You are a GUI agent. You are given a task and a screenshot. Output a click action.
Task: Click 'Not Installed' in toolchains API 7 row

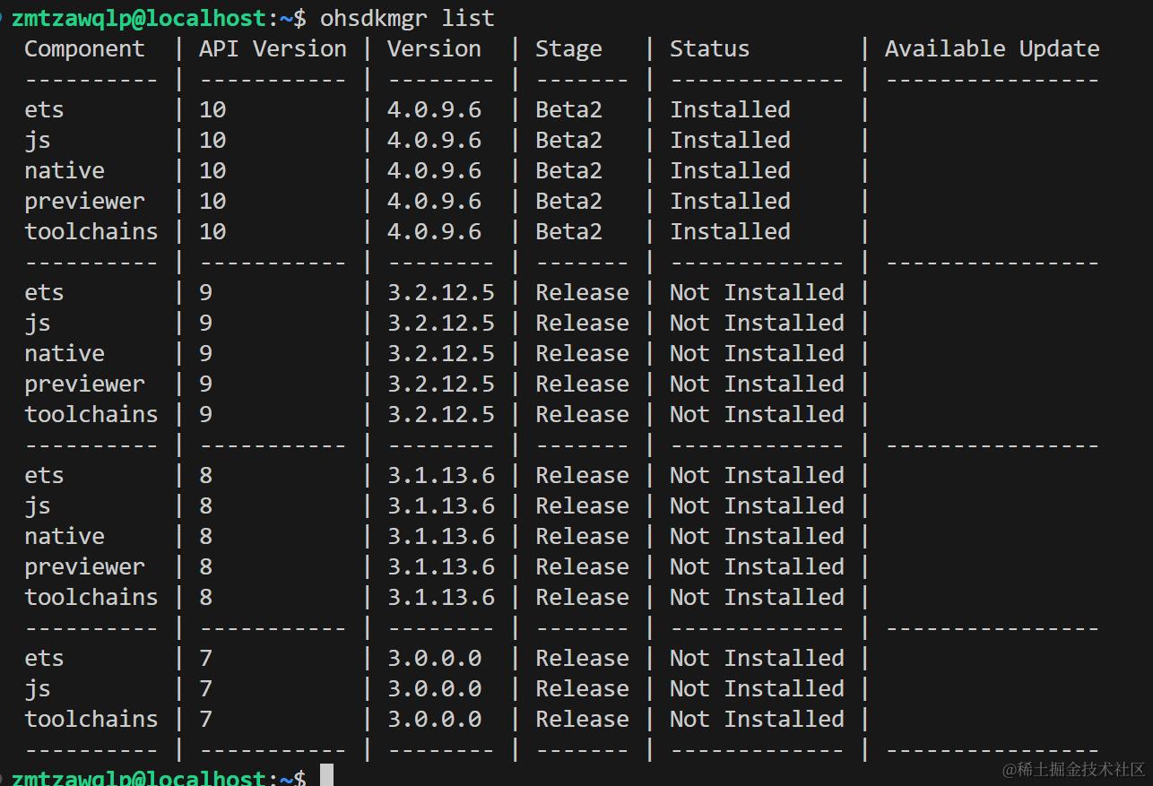click(x=757, y=720)
